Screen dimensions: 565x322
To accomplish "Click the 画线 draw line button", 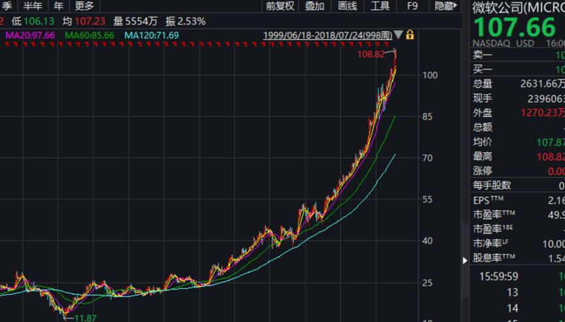I will 347,6.
